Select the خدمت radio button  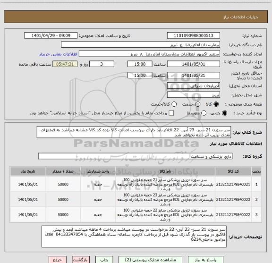click(x=198, y=104)
